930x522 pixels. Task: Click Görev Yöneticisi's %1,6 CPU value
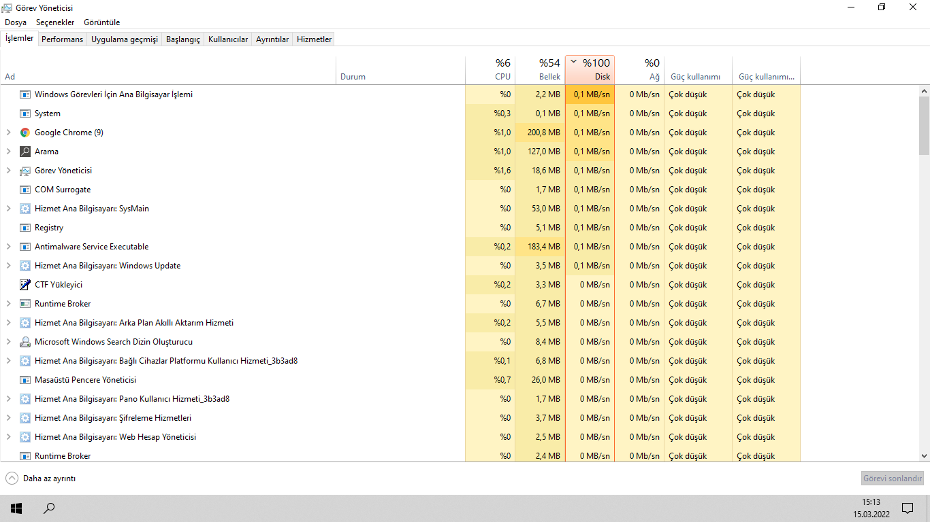click(502, 171)
